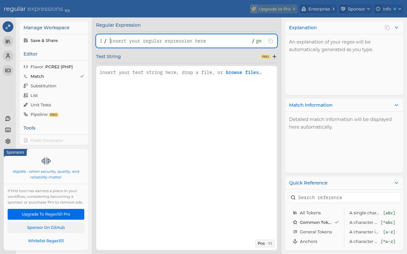Click the digidib sponsor logo
This screenshot has height=254, width=407.
46,161
